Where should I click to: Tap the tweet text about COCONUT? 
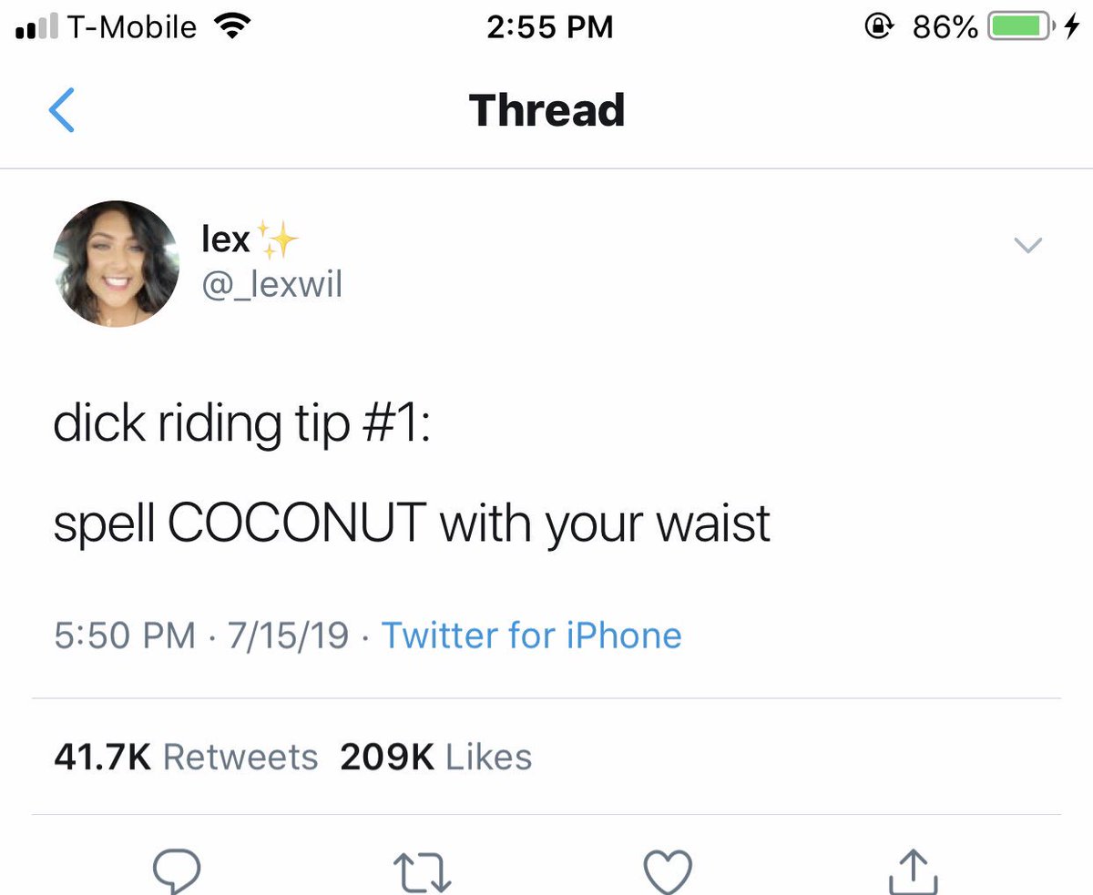412,473
